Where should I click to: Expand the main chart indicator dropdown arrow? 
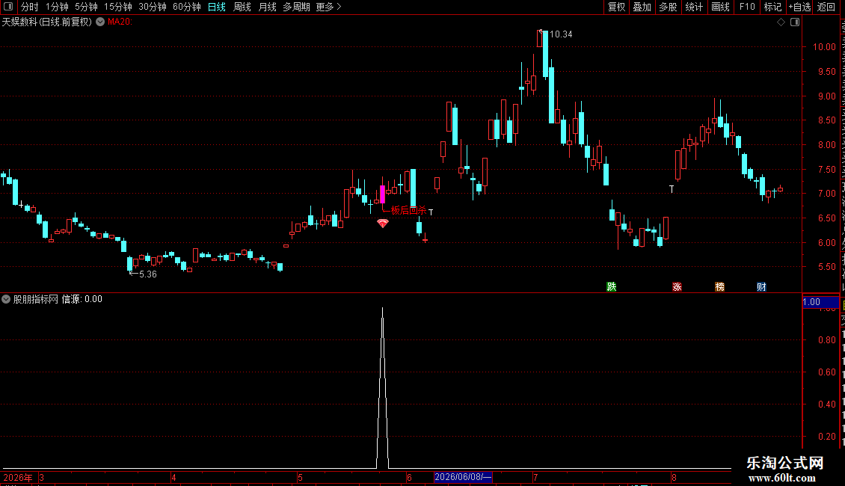(100, 22)
